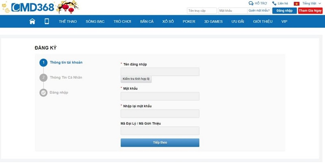Image resolution: width=325 pixels, height=165 pixels.
Task: Click the Liên hệ phone contact link
Action: pos(280,3)
